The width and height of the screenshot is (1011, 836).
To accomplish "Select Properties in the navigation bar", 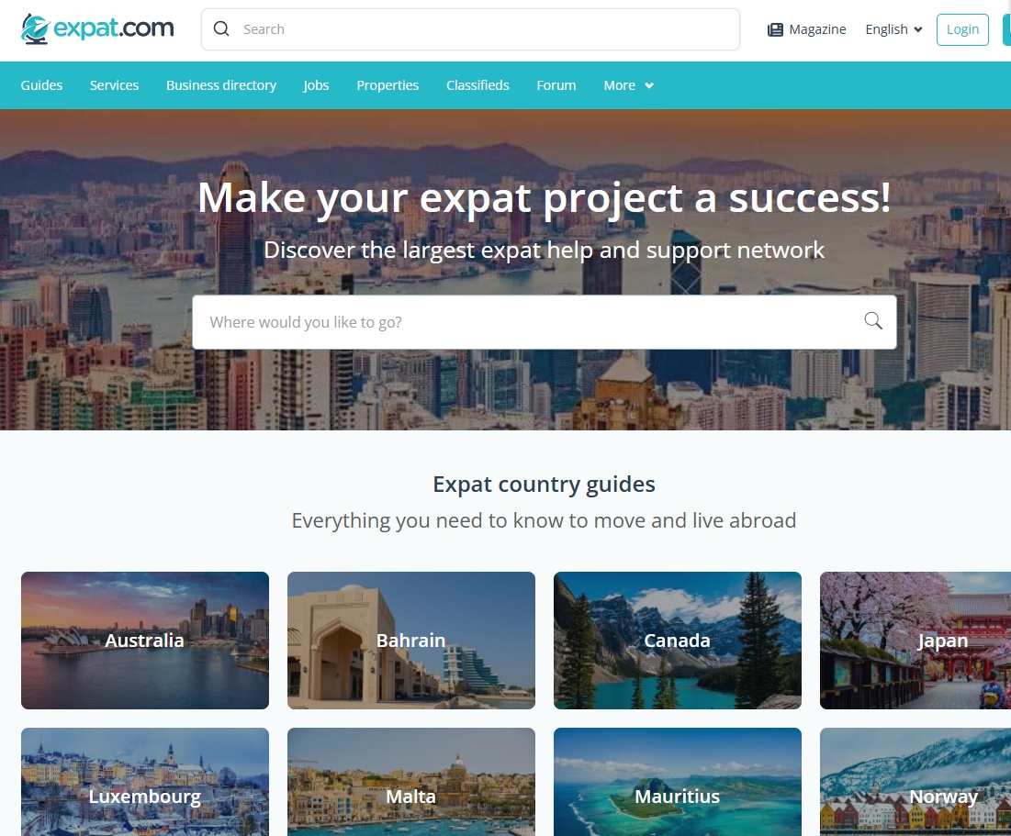I will tap(388, 85).
